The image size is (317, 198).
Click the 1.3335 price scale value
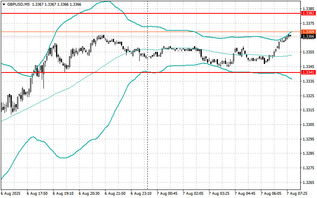[x=308, y=81]
